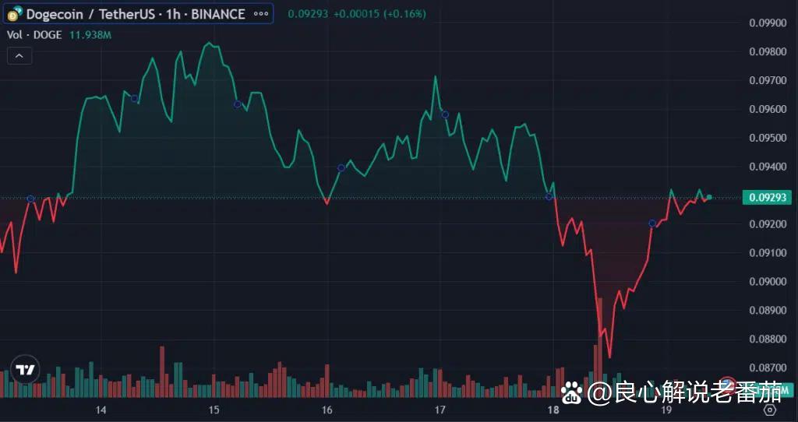Click the TradingView logo

[25, 370]
